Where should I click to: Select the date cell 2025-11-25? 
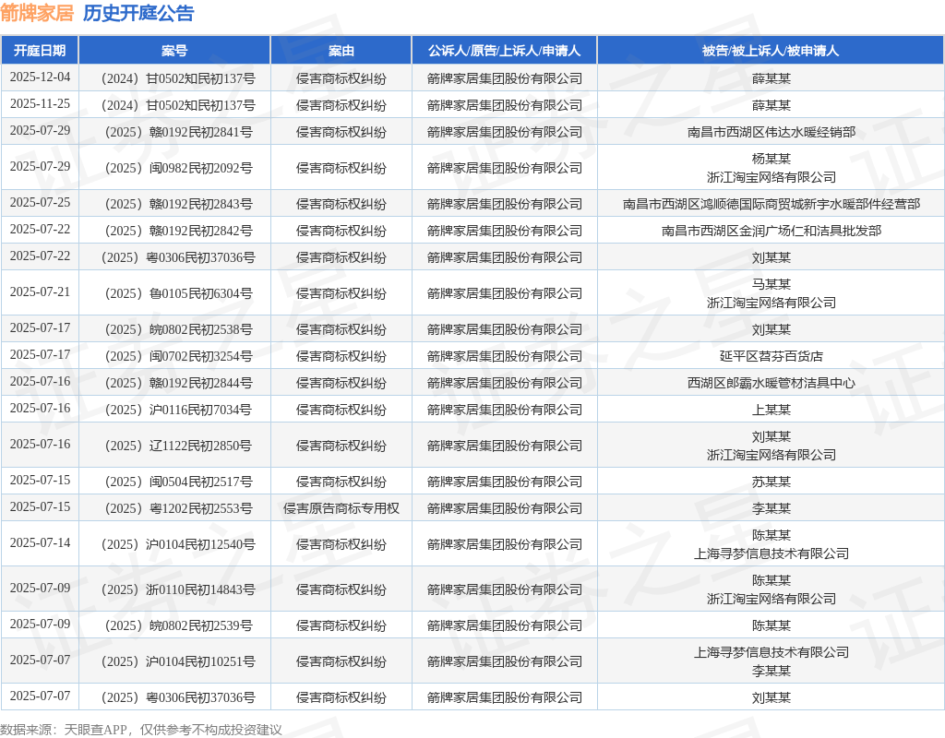coord(40,104)
